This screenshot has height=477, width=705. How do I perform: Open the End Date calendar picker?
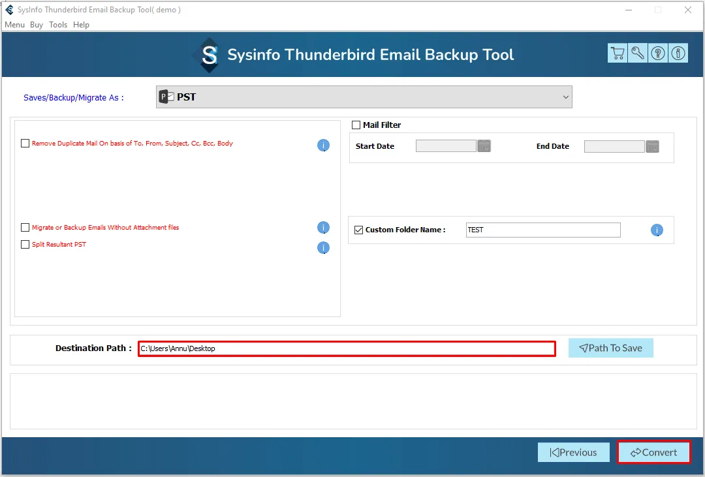click(x=652, y=146)
